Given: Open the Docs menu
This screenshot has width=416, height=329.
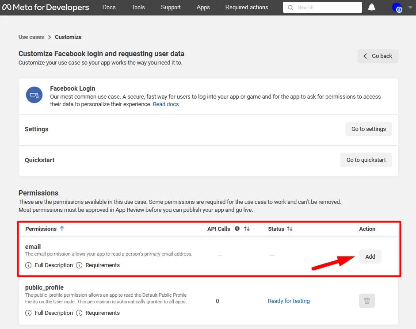Looking at the screenshot, I should [109, 7].
